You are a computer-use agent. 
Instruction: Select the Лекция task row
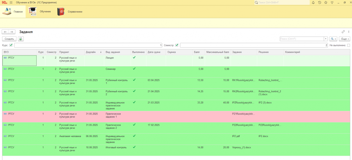point(176,60)
